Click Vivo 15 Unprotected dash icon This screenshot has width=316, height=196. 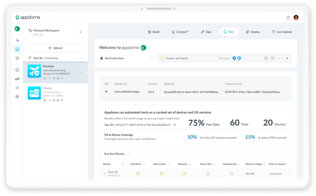pyautogui.click(x=231, y=173)
